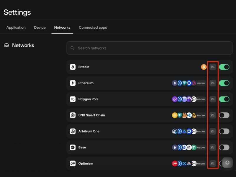Open Arbitrum One settings sliders icon
Screen dimensions: 236x177
click(x=213, y=131)
